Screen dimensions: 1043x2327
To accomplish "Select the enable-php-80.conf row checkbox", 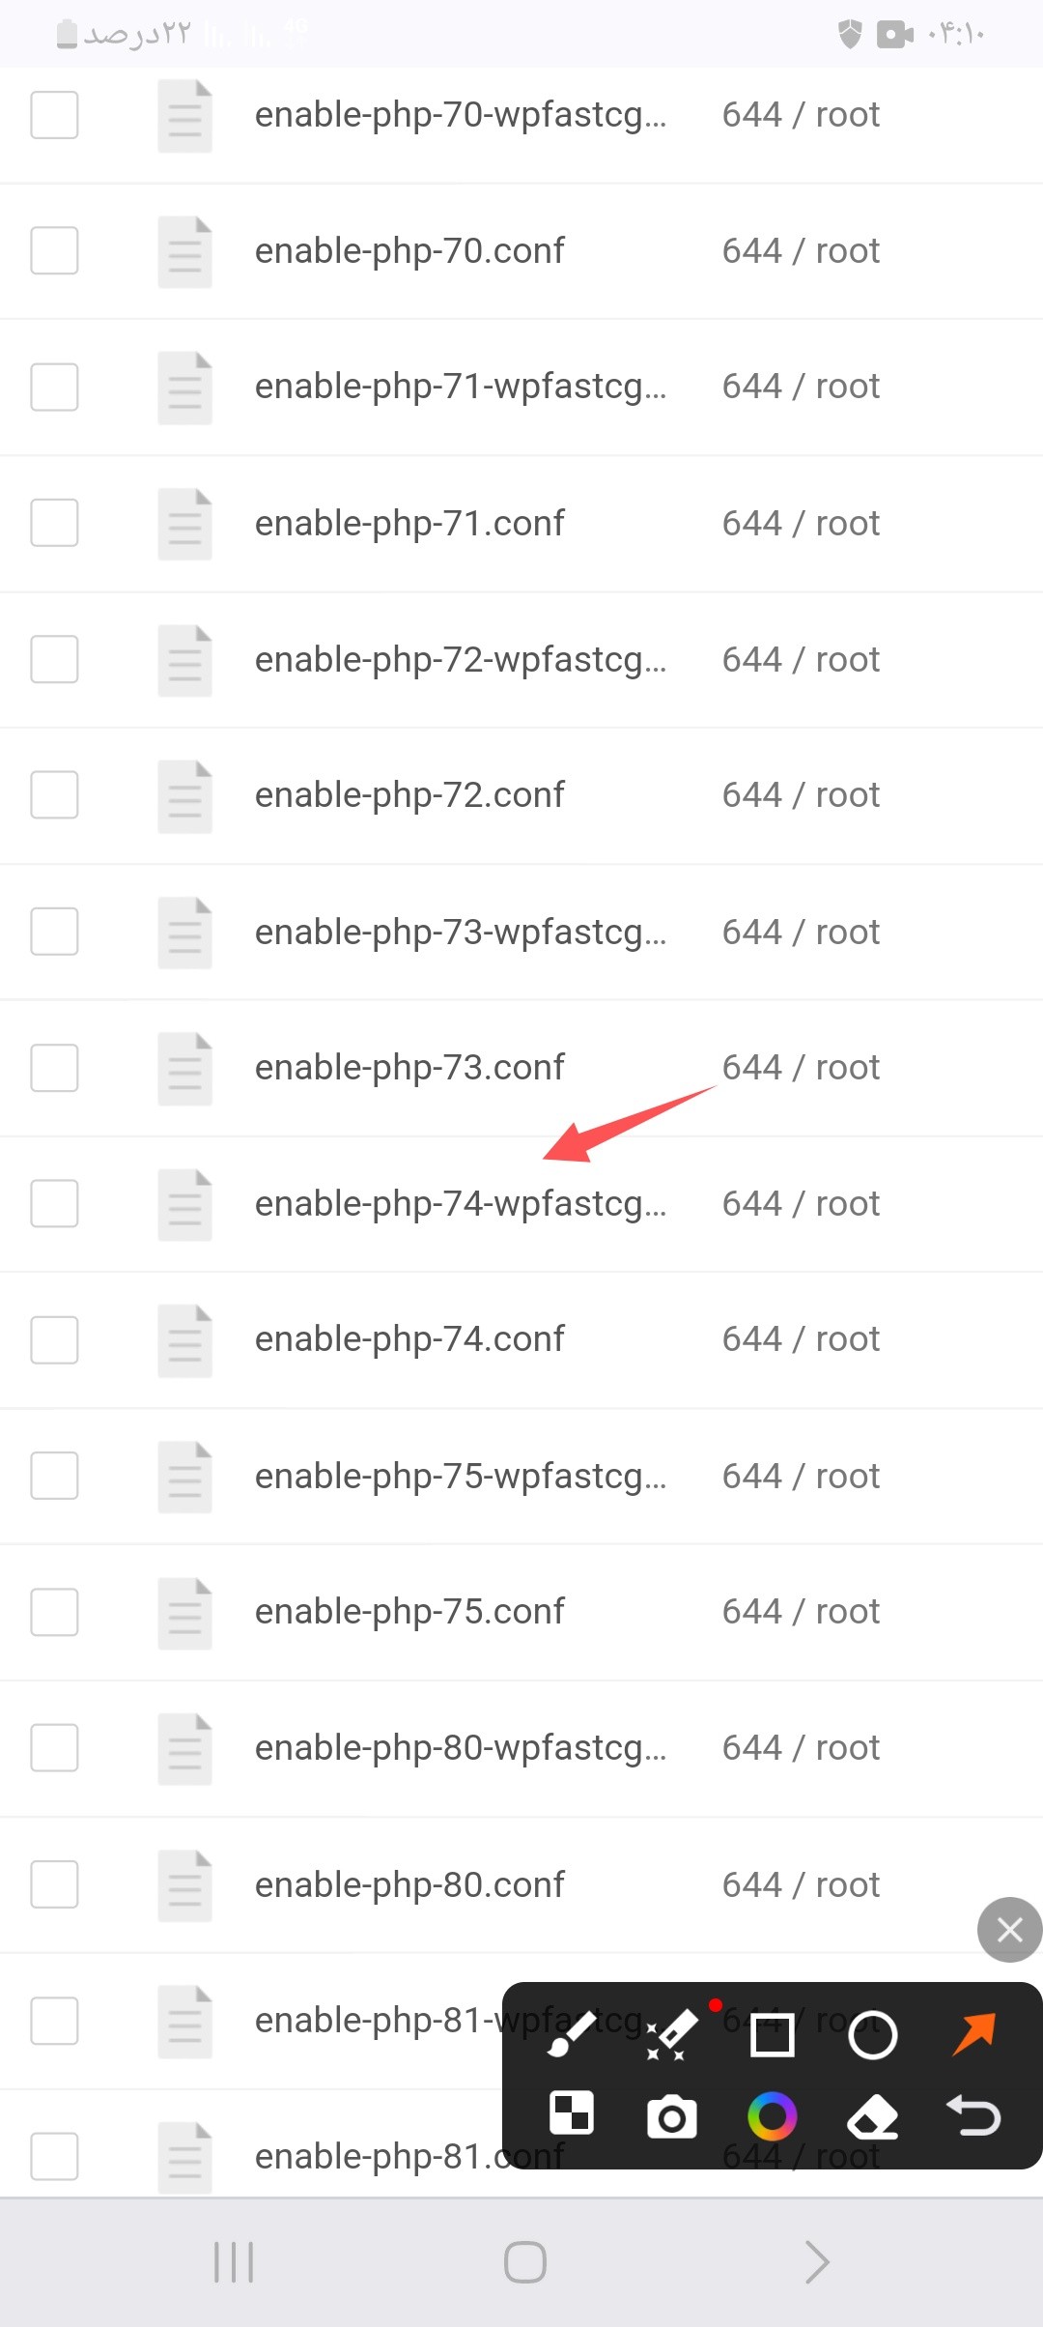I will [54, 1884].
